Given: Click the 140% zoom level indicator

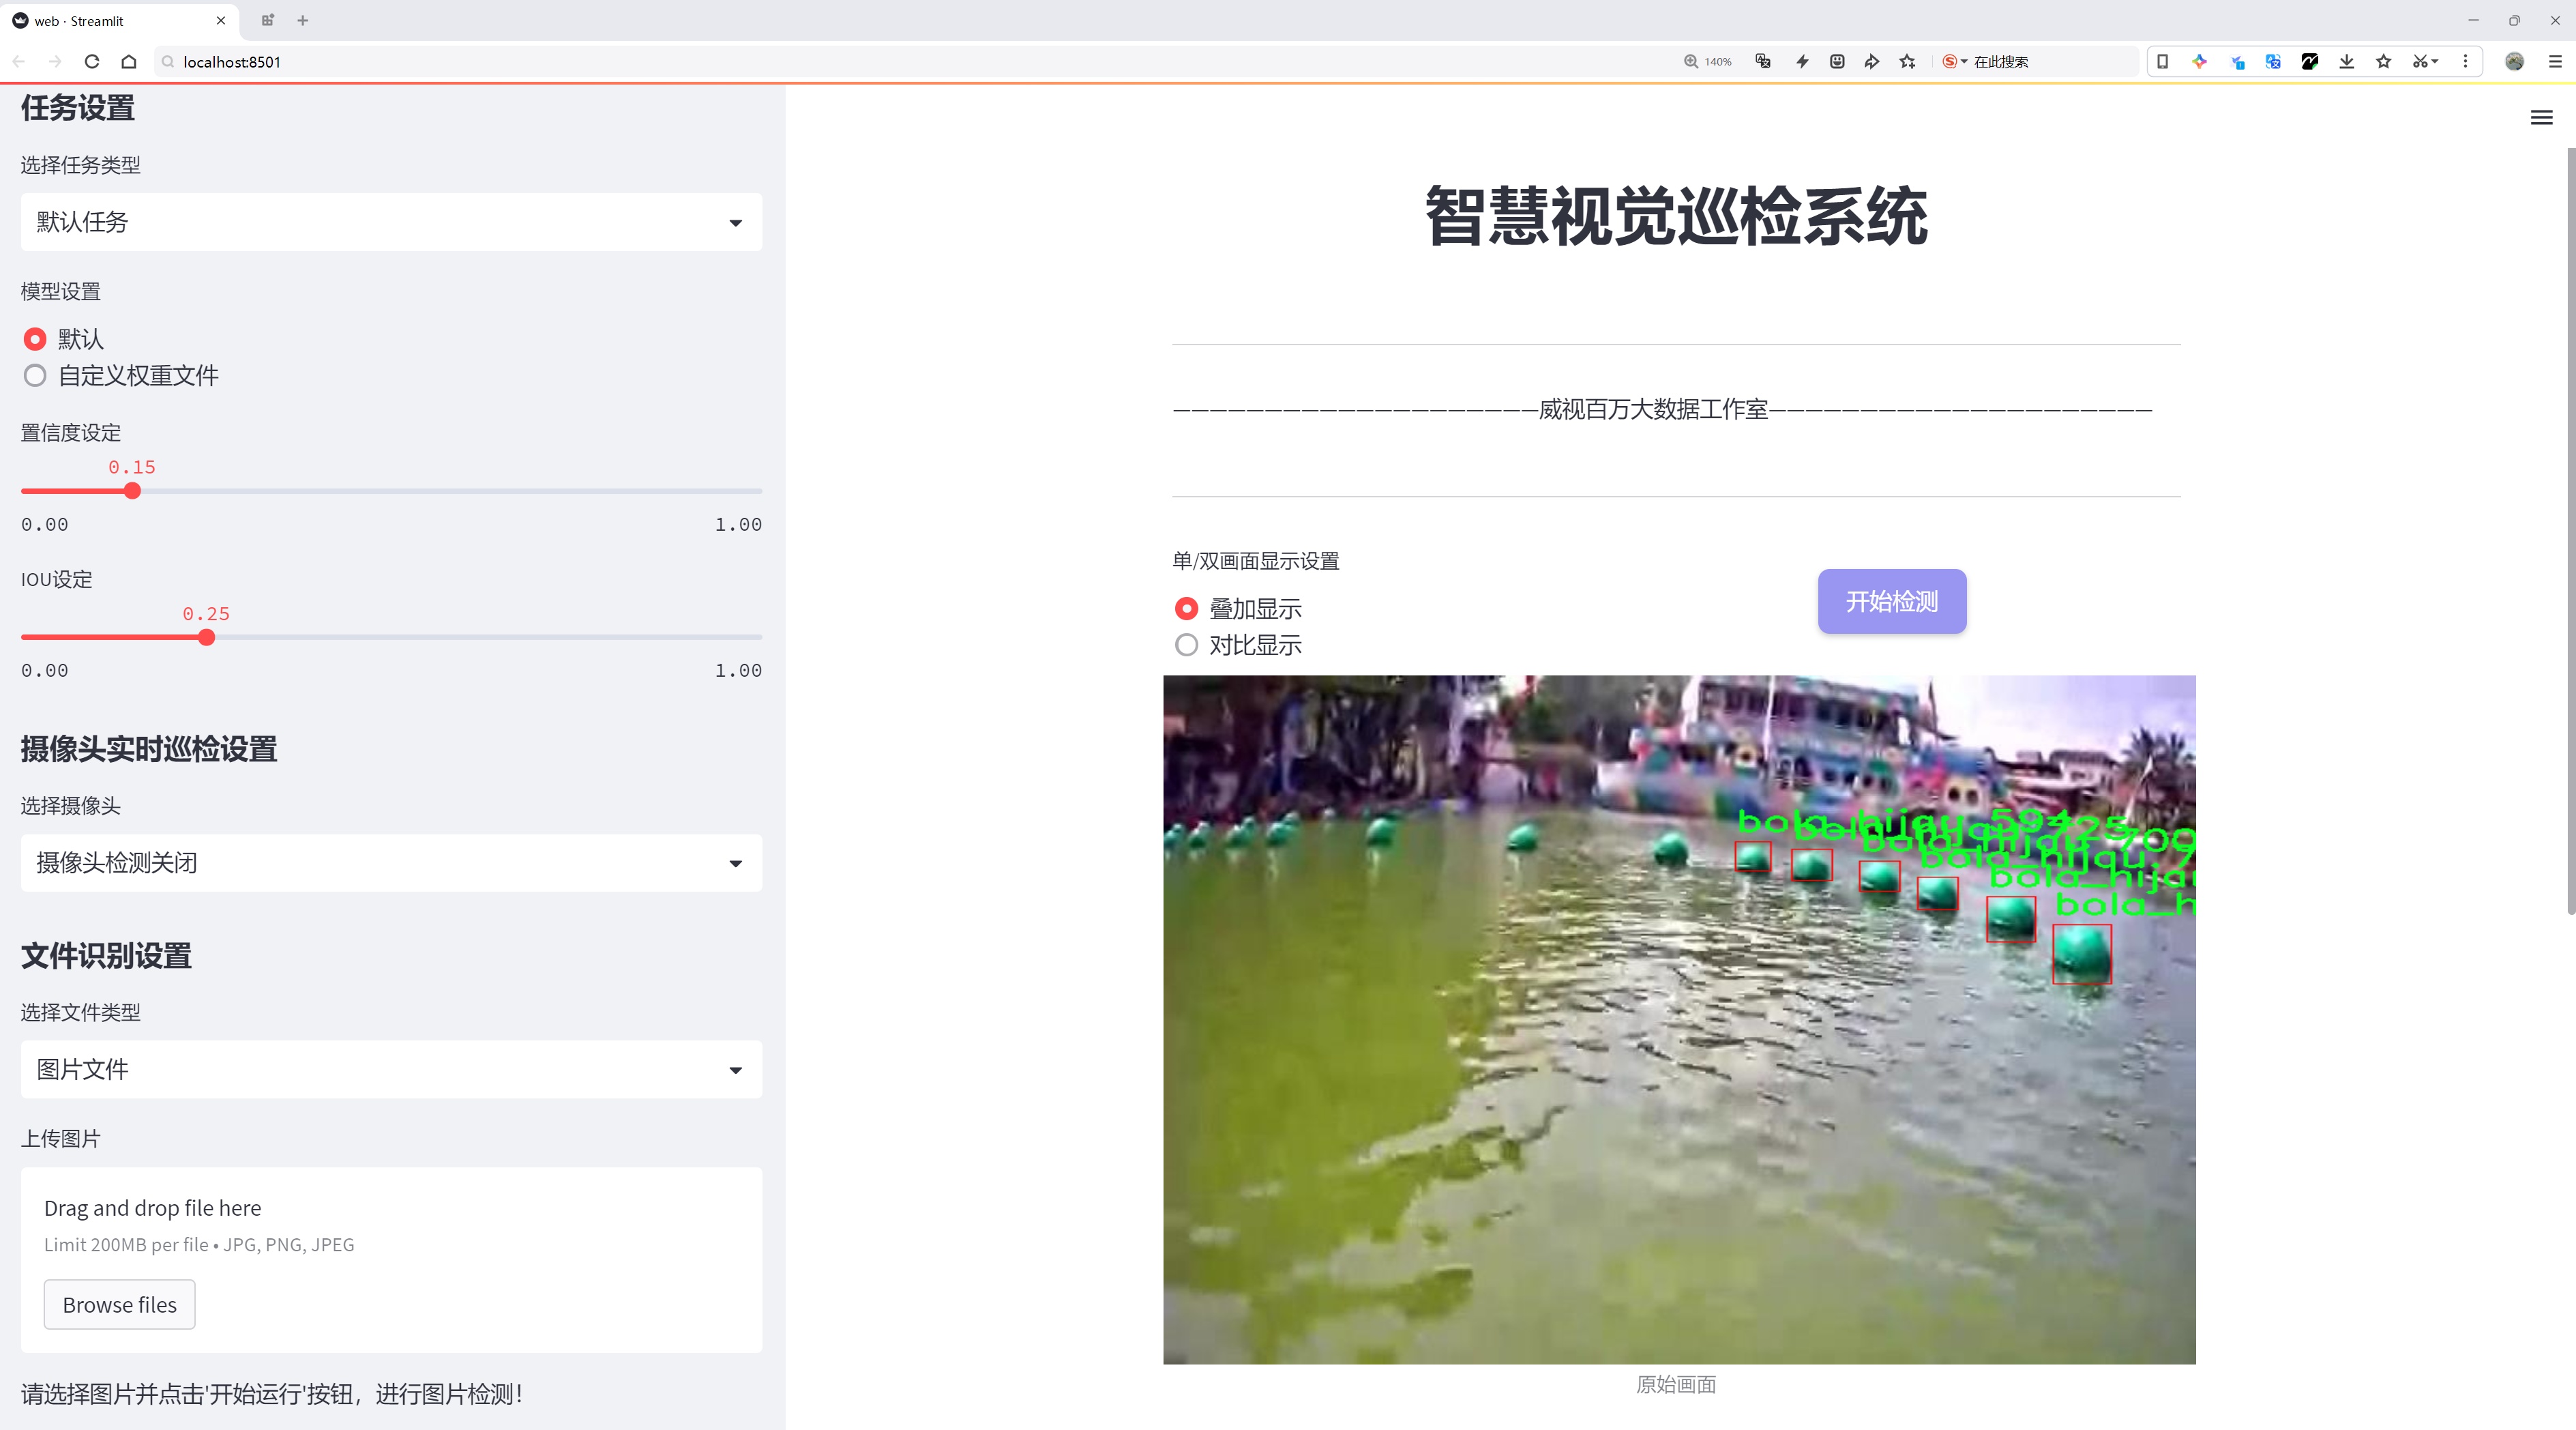Looking at the screenshot, I should pyautogui.click(x=1708, y=62).
